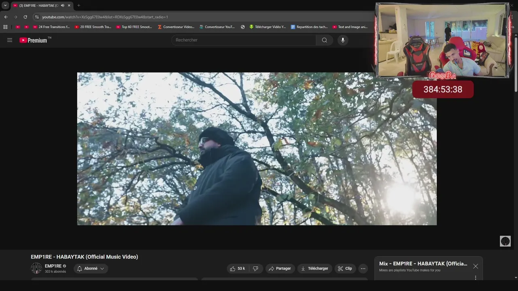
Task: Click the Mix - EMP1RE playlist title
Action: (x=423, y=264)
